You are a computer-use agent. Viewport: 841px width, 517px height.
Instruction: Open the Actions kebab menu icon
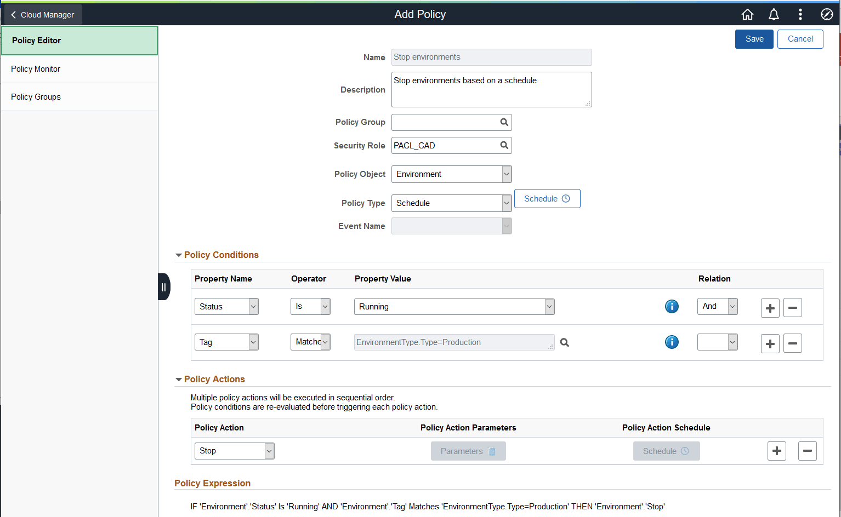[x=800, y=14]
